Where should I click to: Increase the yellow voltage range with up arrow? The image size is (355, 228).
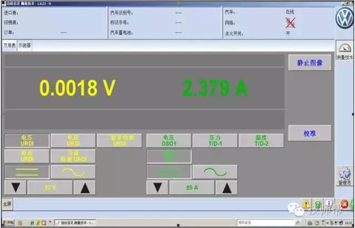85,187
